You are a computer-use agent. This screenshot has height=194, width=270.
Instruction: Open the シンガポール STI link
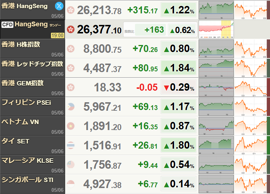(28, 180)
